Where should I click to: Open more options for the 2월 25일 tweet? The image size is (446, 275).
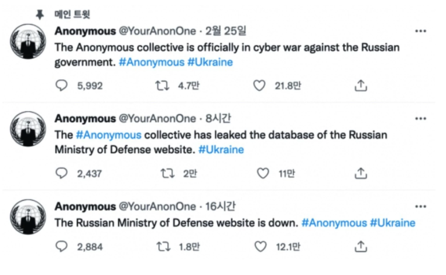(x=420, y=30)
